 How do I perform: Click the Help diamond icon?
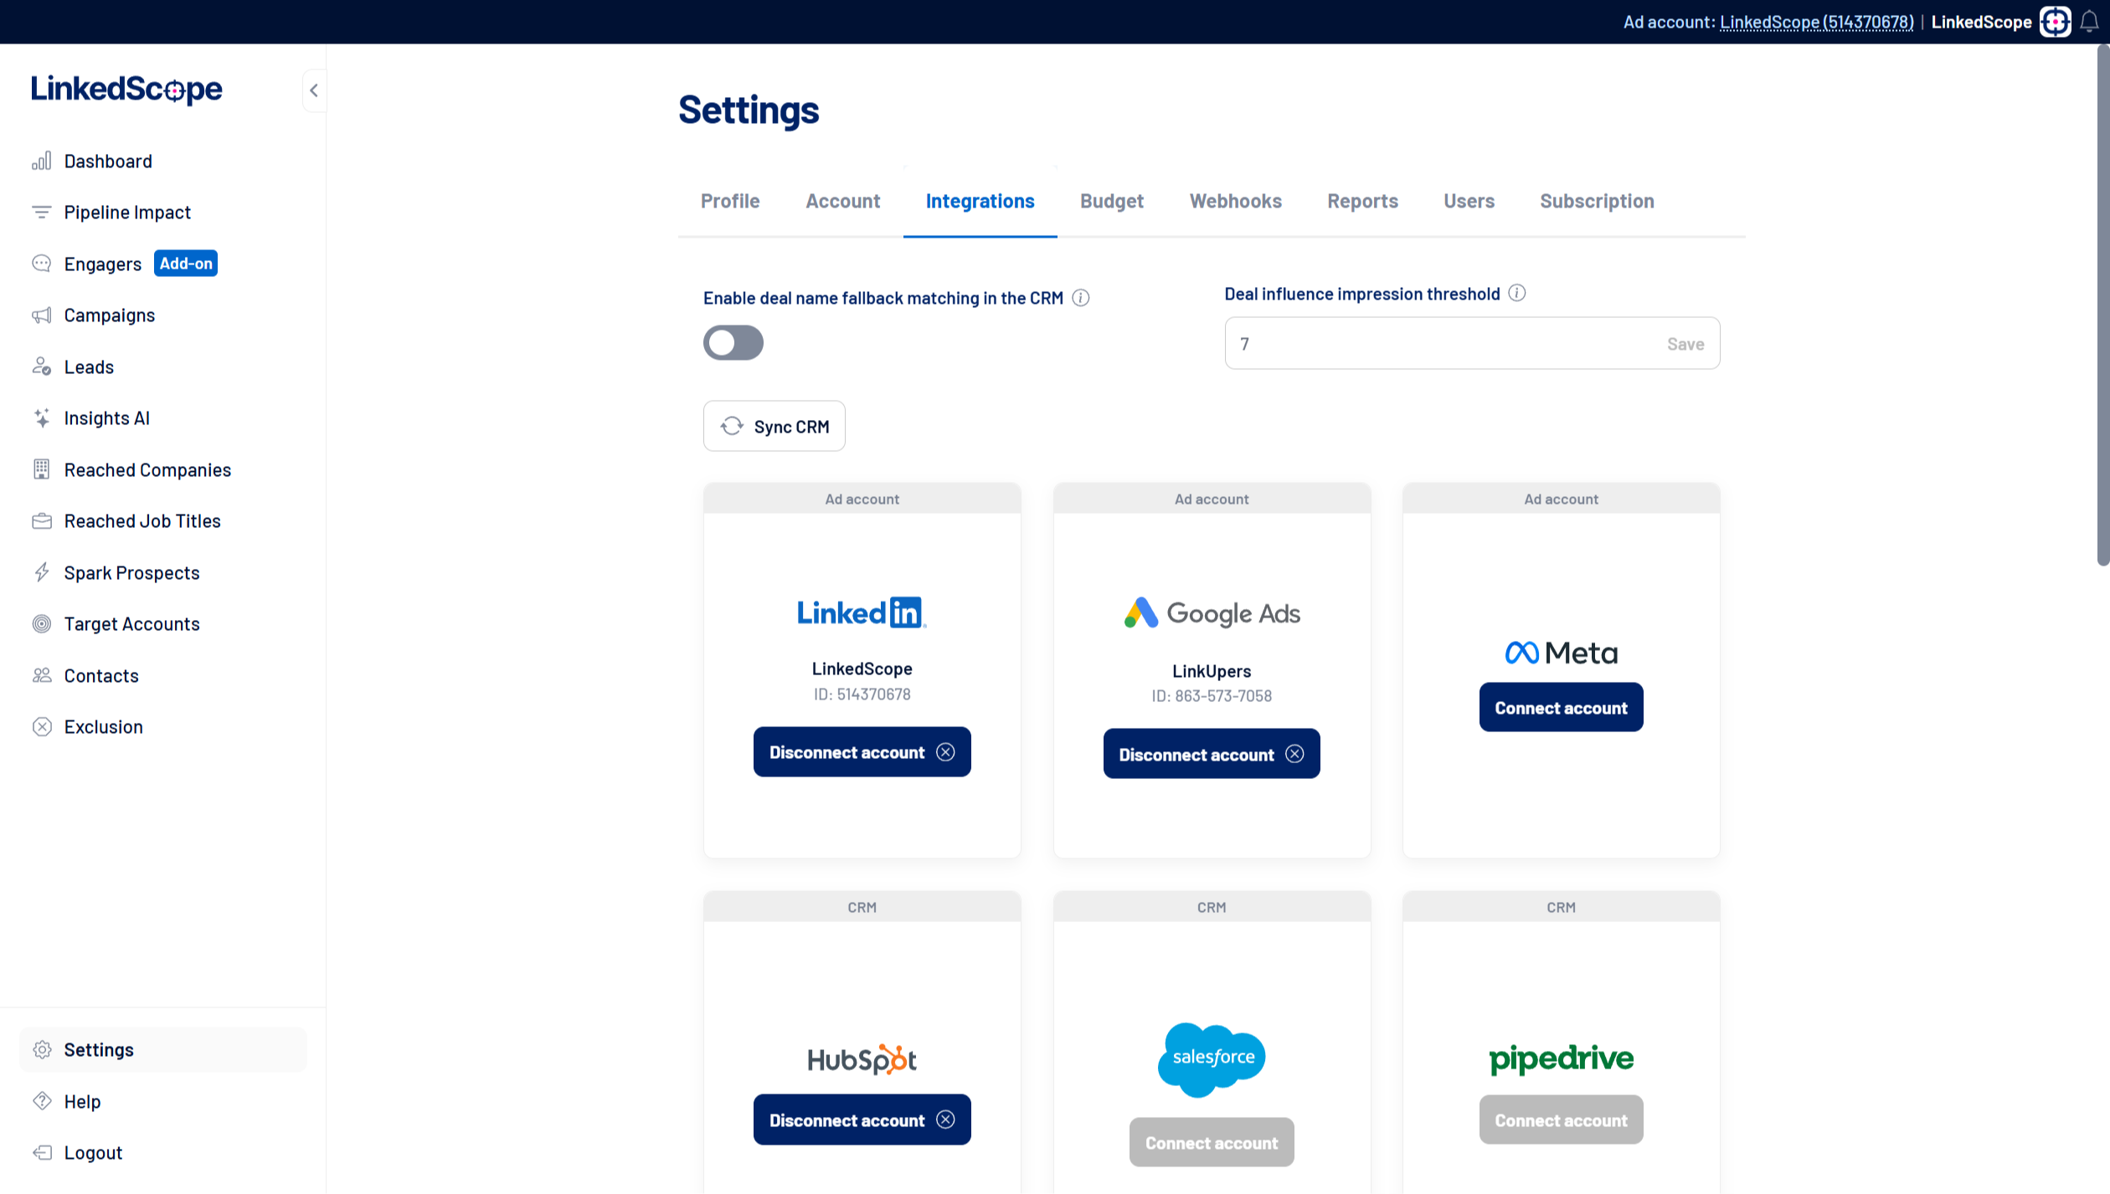coord(42,1101)
